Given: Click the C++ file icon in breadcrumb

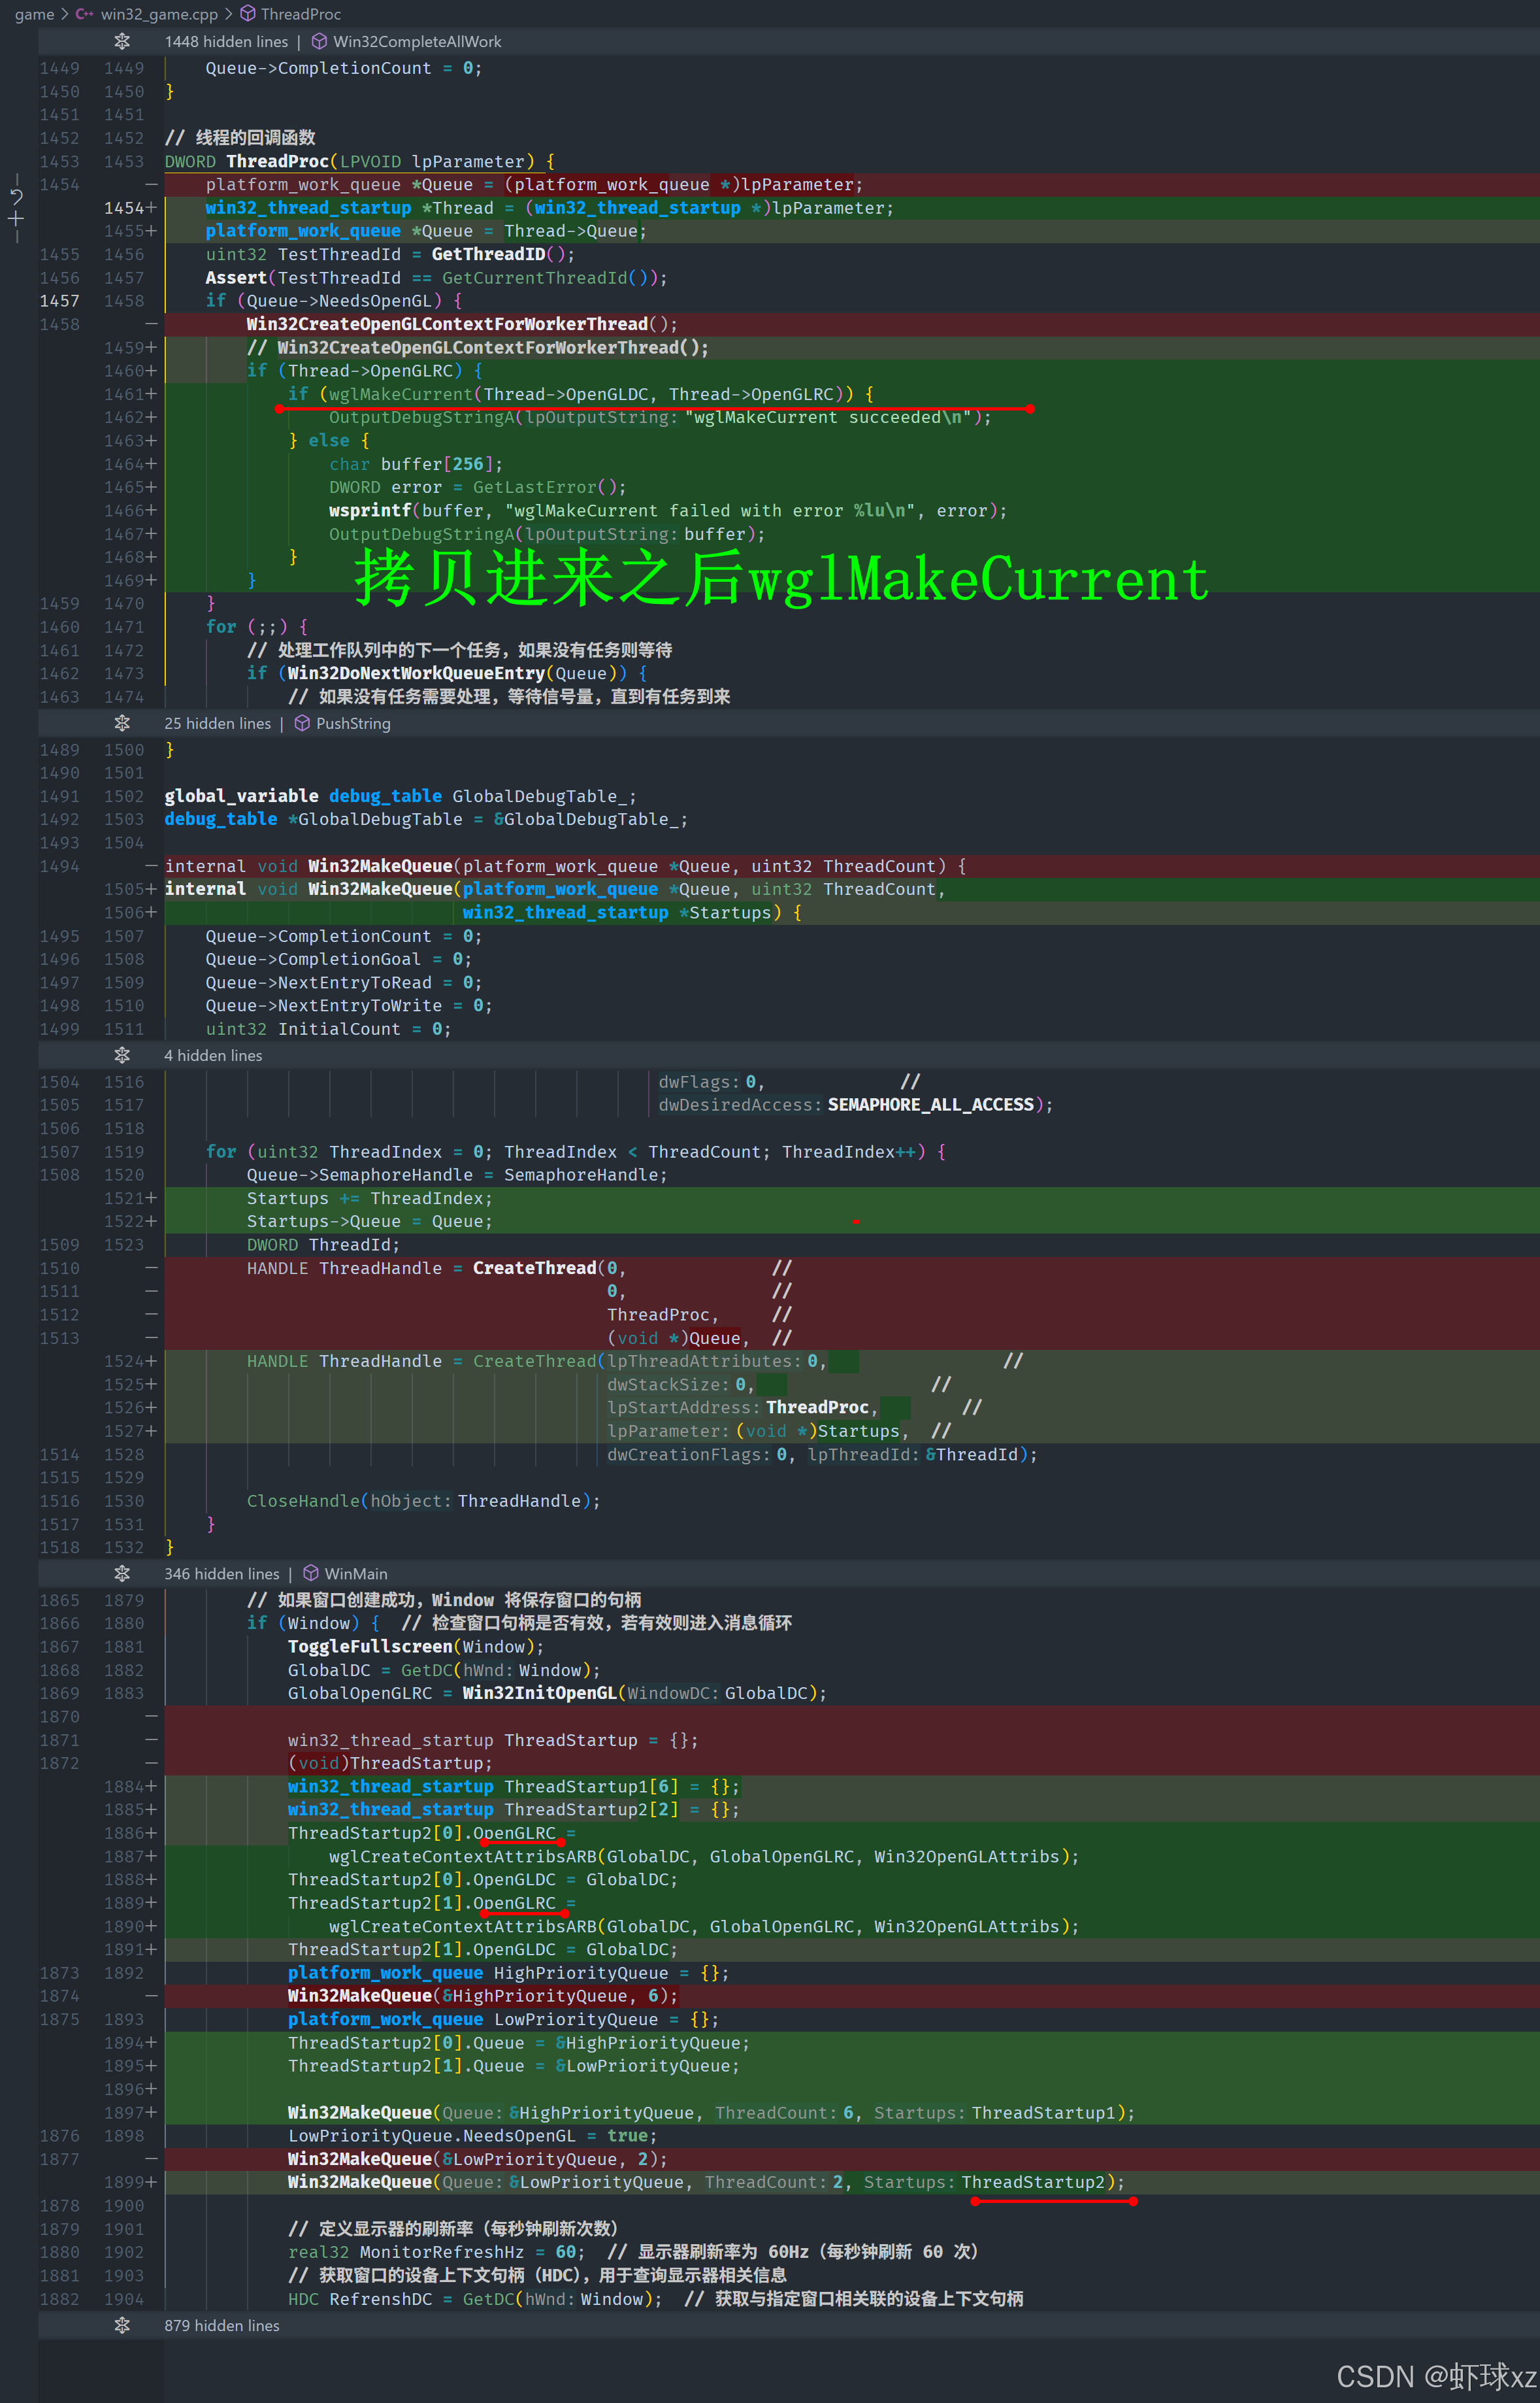Looking at the screenshot, I should click(84, 14).
